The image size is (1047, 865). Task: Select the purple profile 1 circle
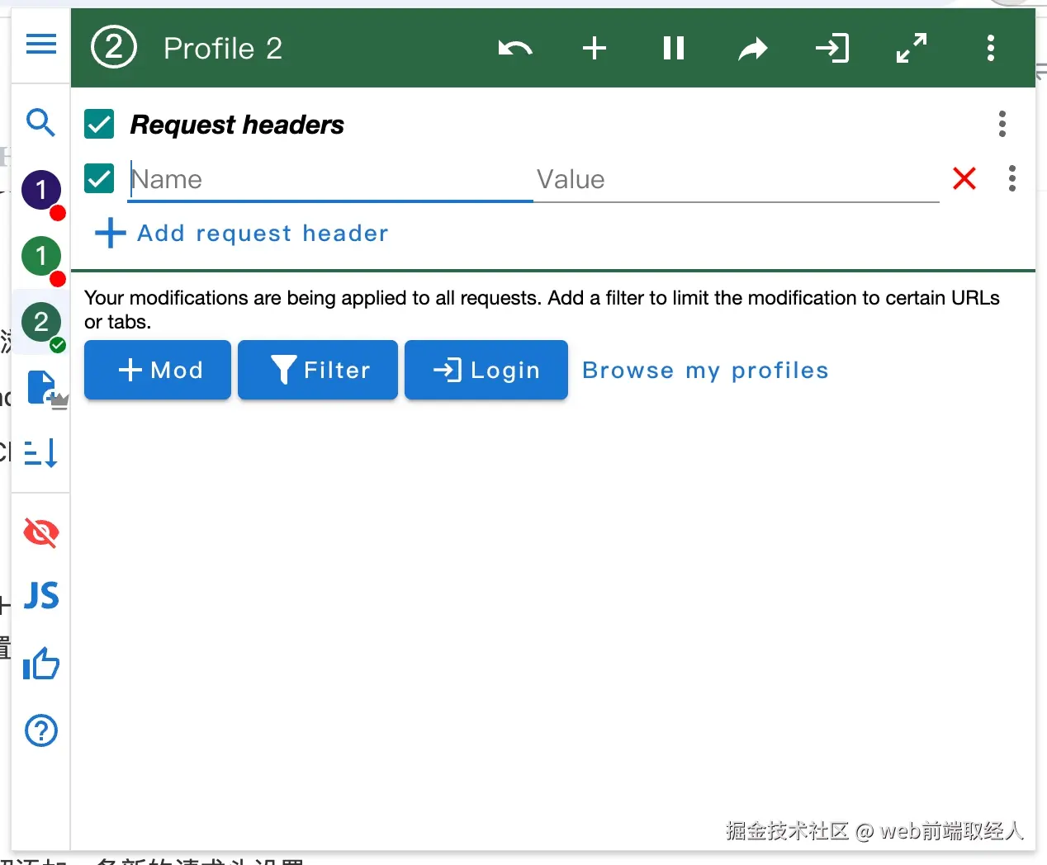pos(41,190)
